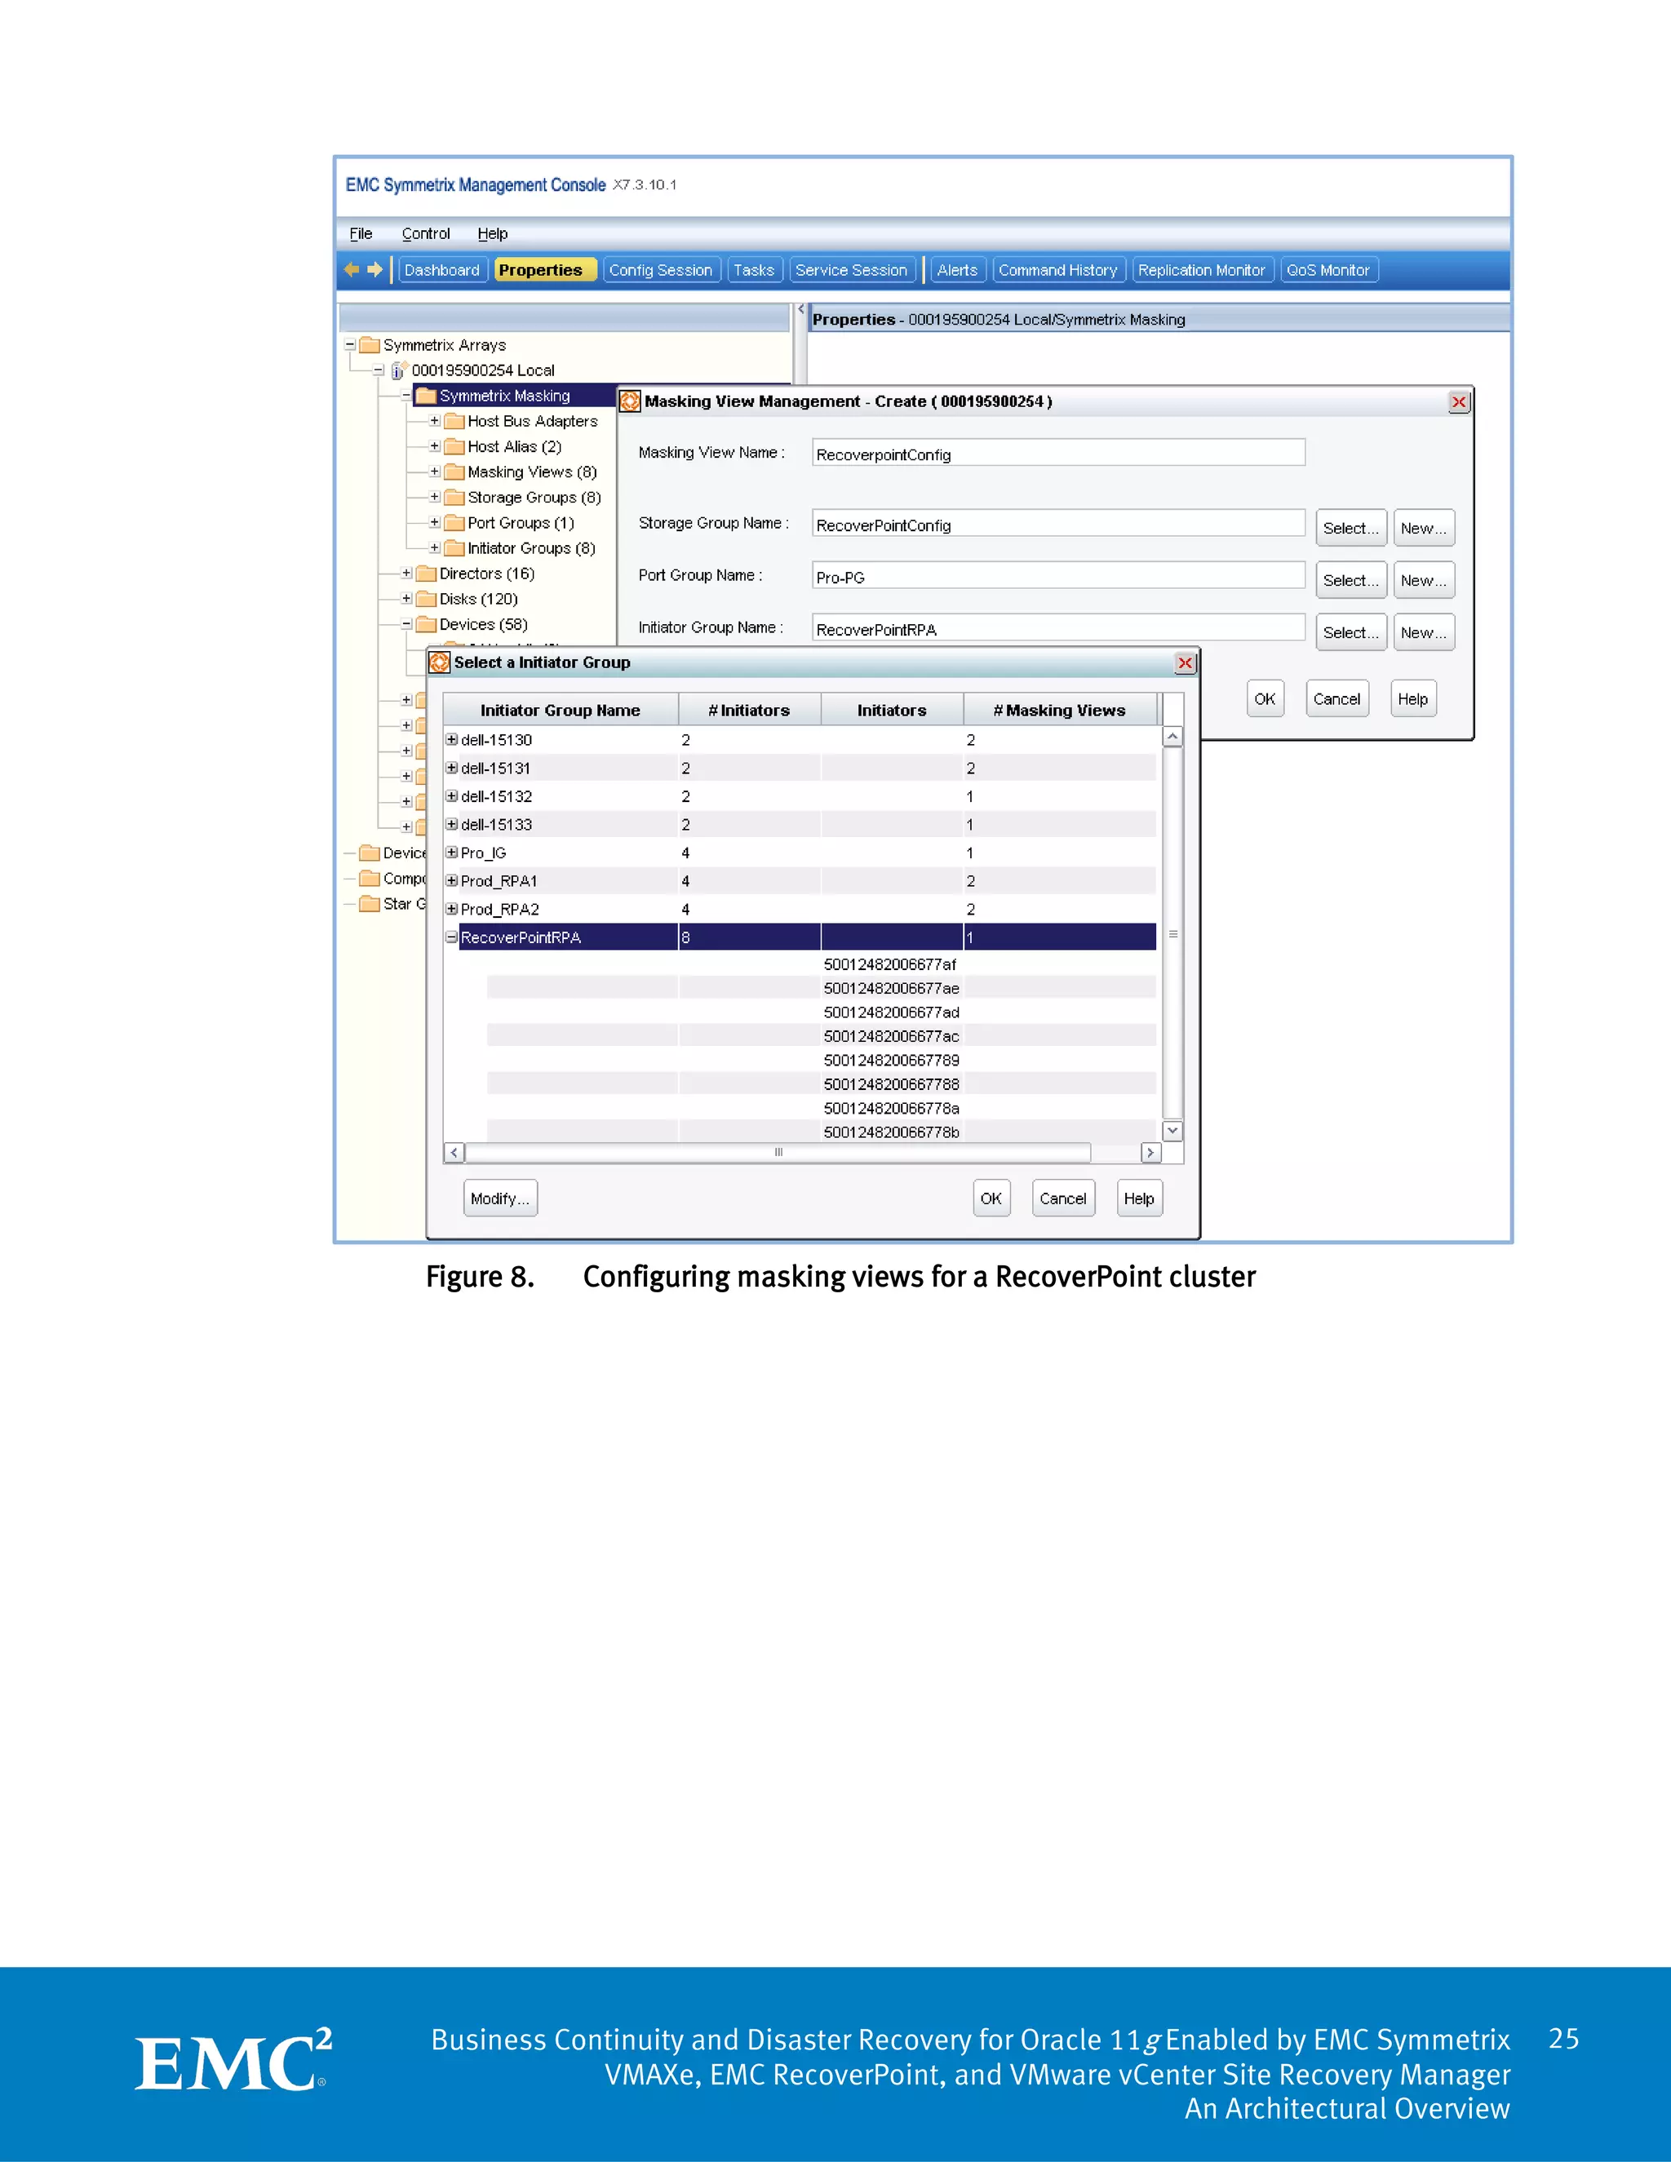Click the initiator table scroll down arrow

pyautogui.click(x=1173, y=1131)
